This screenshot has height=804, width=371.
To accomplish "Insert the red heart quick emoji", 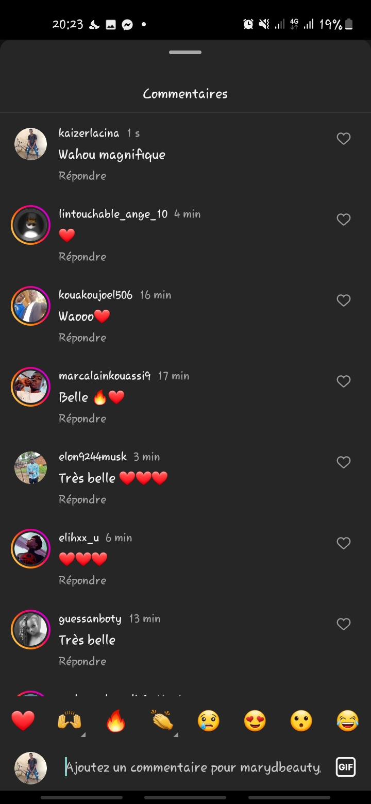I will pos(23,721).
